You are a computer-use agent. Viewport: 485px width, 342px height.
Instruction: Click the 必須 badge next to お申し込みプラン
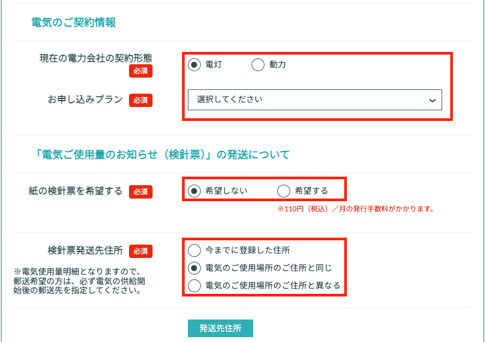tap(141, 100)
